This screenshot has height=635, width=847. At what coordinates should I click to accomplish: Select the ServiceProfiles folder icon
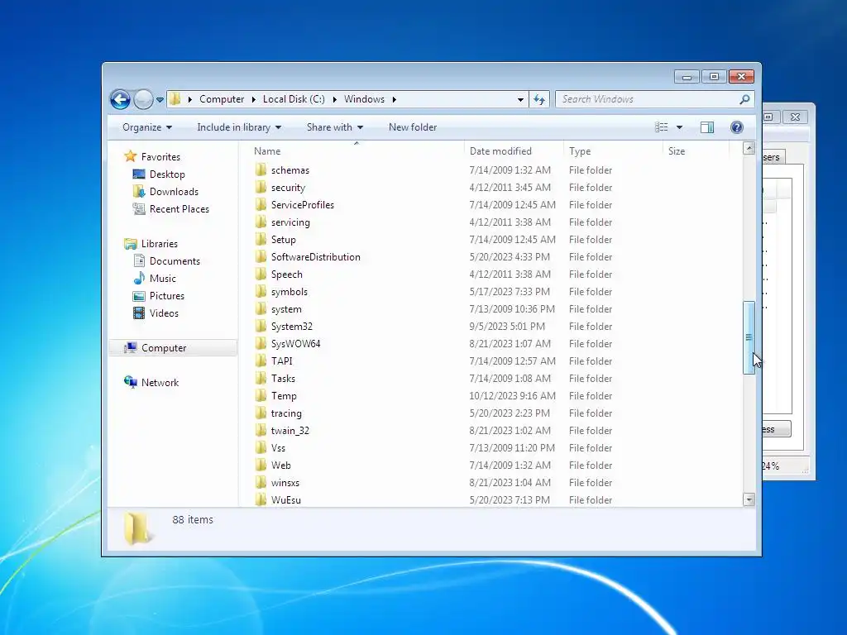click(261, 205)
